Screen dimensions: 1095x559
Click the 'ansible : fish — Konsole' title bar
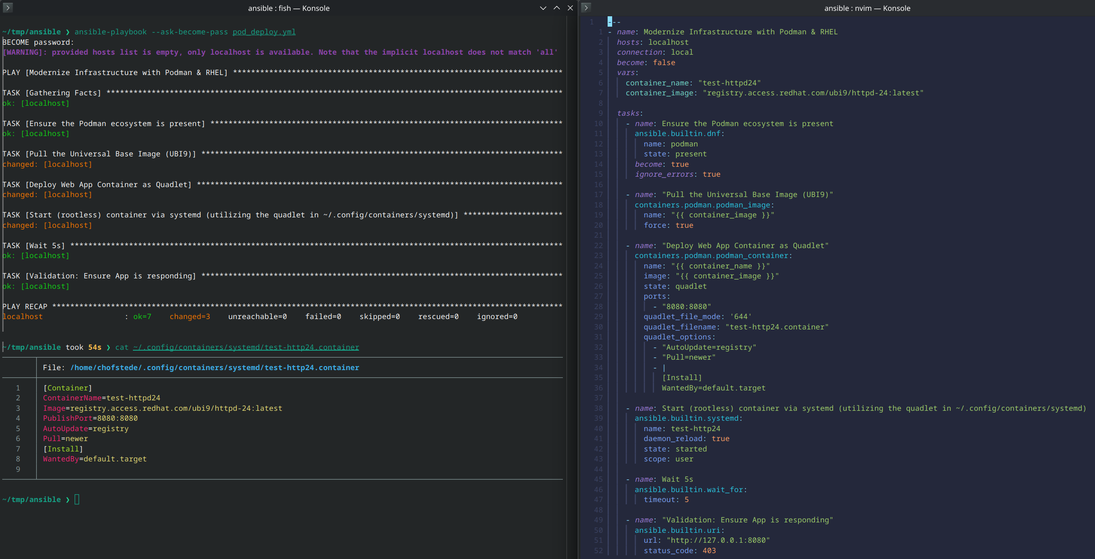click(288, 8)
